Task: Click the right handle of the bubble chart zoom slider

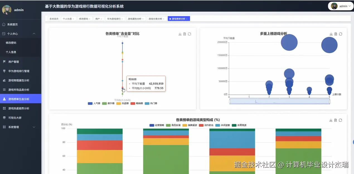Action: click(x=330, y=101)
